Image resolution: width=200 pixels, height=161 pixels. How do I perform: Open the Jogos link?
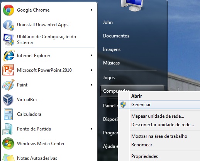click(109, 78)
